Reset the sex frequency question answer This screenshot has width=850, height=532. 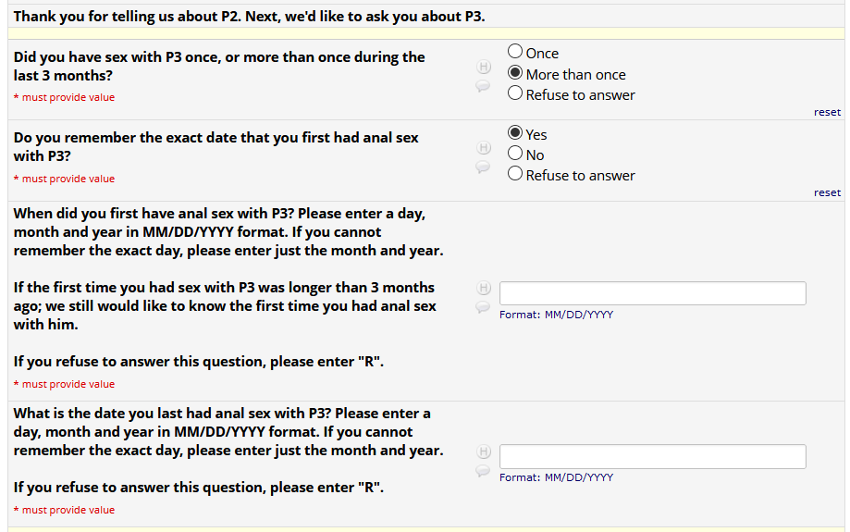click(x=827, y=112)
